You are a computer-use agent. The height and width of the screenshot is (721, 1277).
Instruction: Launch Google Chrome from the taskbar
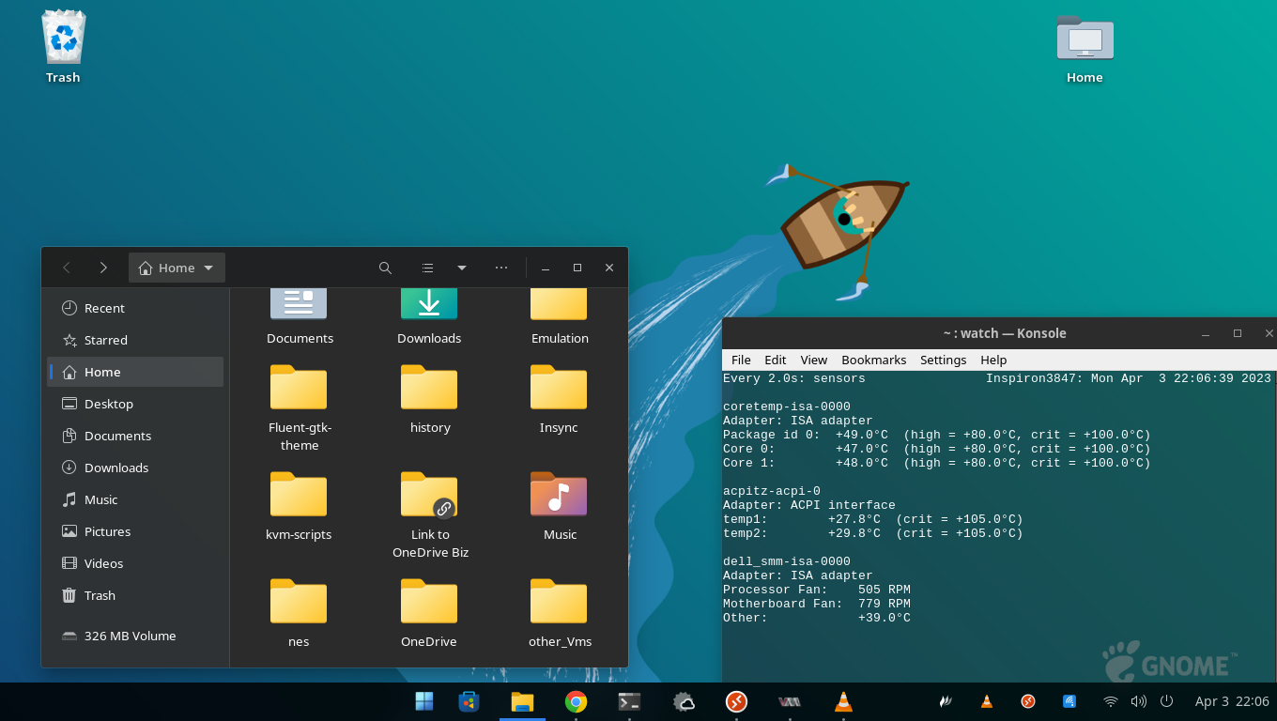tap(576, 701)
